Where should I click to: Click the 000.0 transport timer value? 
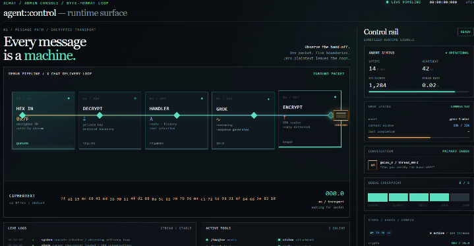(335, 193)
